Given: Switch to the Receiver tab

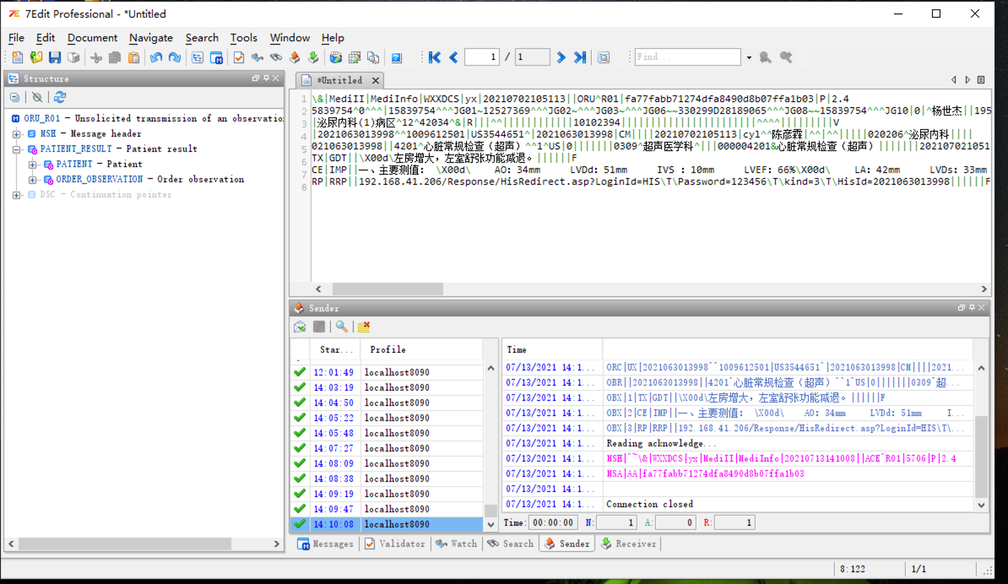Looking at the screenshot, I should 629,543.
